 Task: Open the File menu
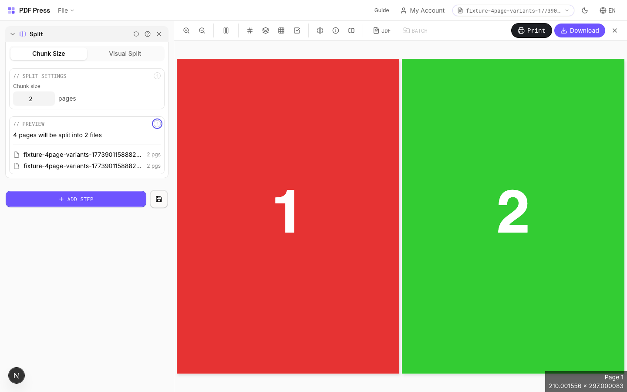(x=65, y=10)
